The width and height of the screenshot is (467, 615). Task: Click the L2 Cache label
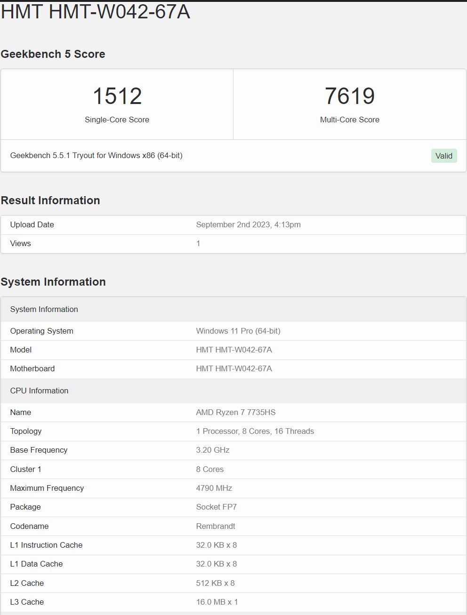point(27,583)
